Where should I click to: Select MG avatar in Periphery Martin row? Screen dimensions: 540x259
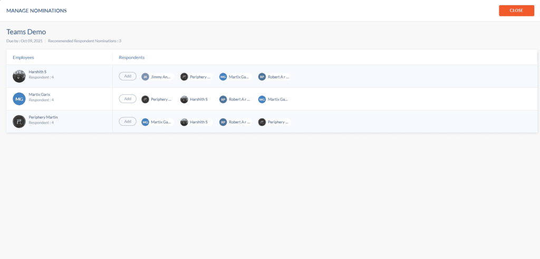[146, 122]
